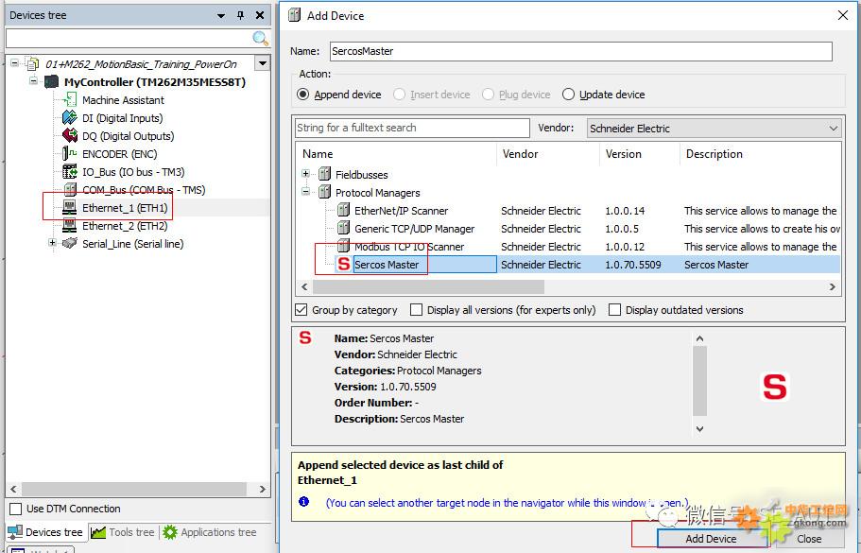Click the device list horizontal scrollbar thumb
Screen dimensions: 861x553
[428, 286]
